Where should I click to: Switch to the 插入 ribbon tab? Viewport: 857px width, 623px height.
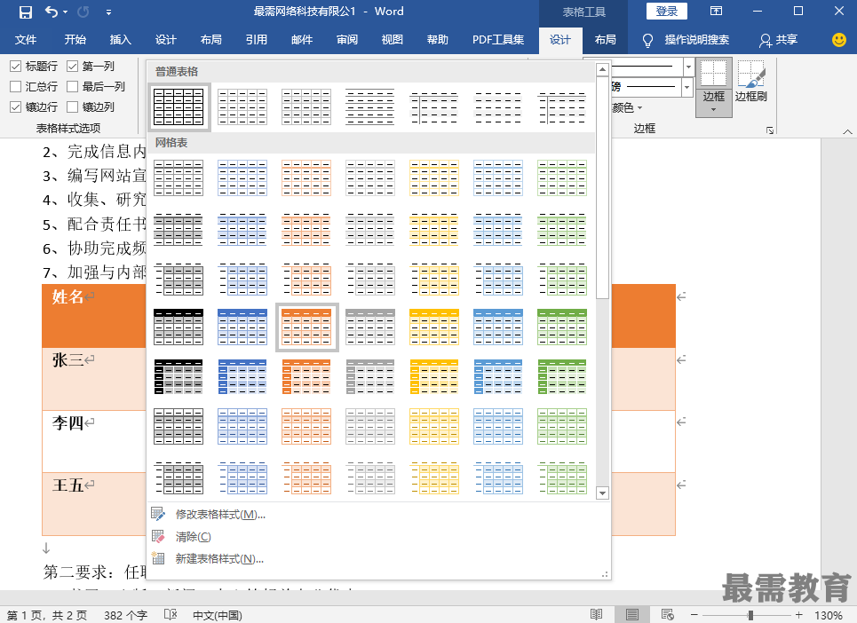click(120, 40)
